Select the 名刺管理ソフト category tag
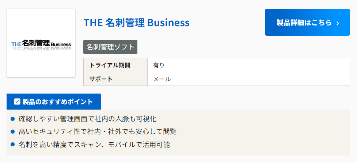 (110, 47)
